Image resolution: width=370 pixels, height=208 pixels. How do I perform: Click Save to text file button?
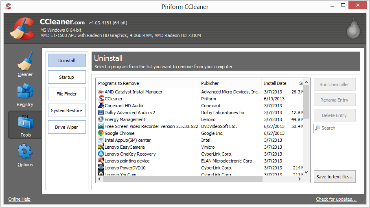coord(335,177)
